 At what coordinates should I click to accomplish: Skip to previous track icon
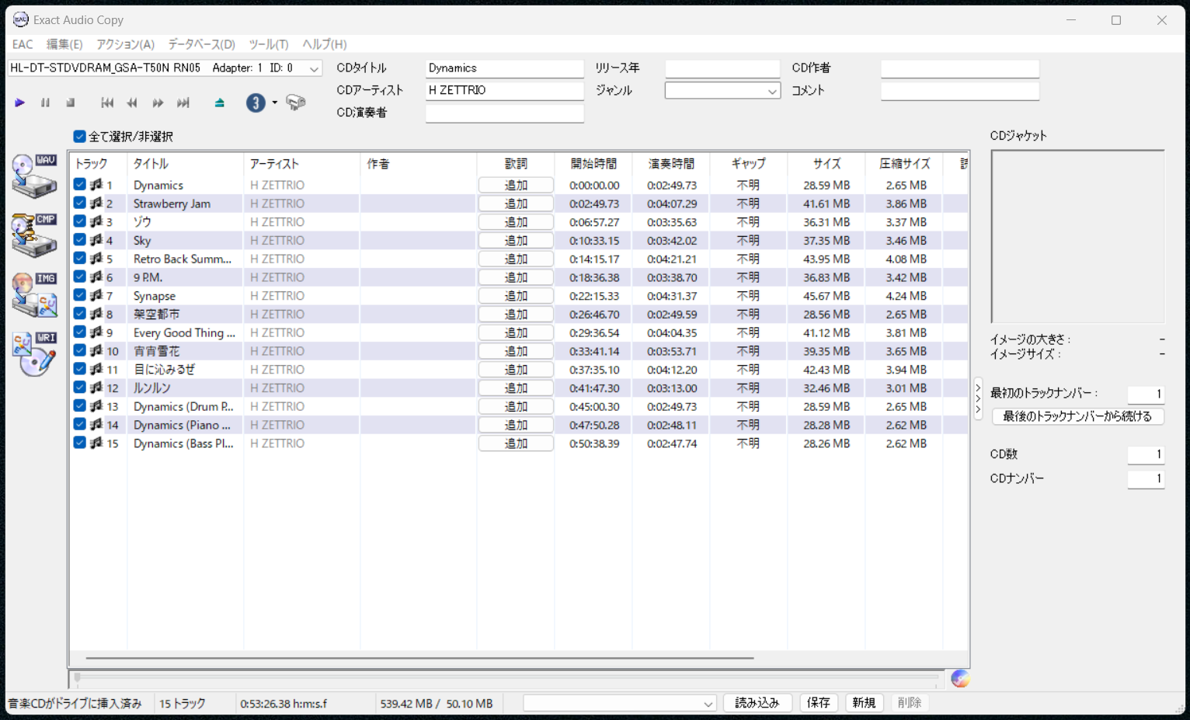(x=107, y=103)
